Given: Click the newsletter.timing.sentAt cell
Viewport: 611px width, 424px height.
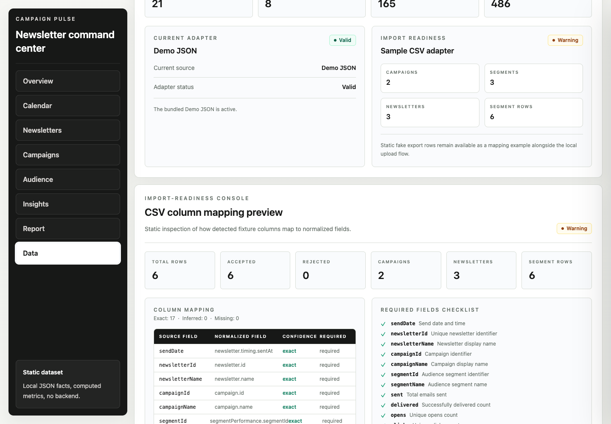Looking at the screenshot, I should click(244, 351).
